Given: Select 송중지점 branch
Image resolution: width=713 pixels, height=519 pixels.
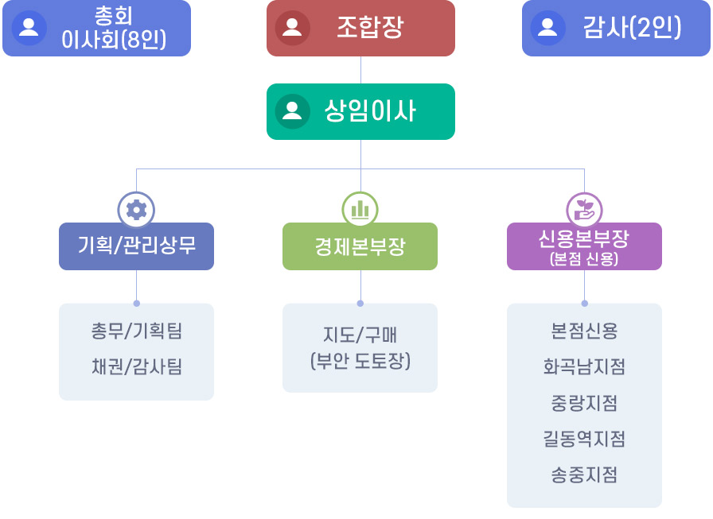Looking at the screenshot, I should [x=584, y=475].
